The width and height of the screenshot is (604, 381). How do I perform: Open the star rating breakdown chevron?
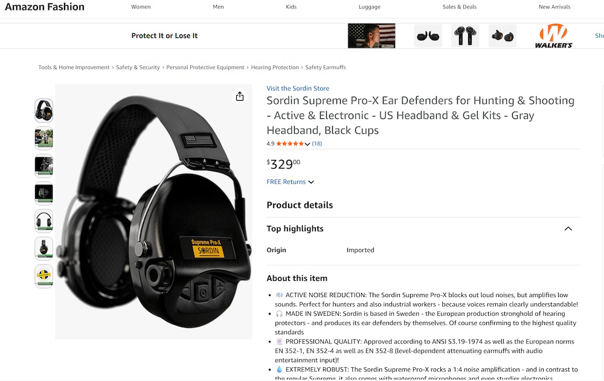coord(307,144)
